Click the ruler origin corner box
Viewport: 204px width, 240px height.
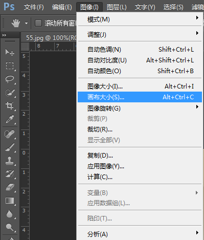coord(25,47)
